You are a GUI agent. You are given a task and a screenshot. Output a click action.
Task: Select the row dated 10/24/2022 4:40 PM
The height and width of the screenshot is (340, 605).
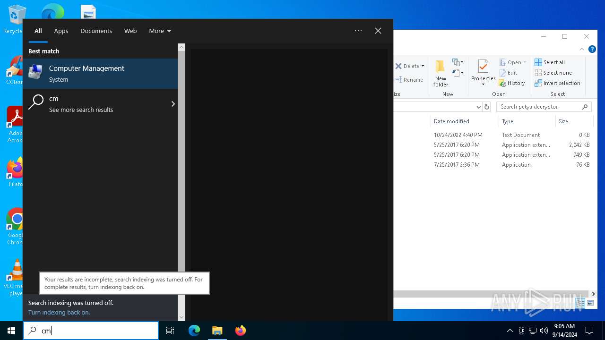[494, 135]
